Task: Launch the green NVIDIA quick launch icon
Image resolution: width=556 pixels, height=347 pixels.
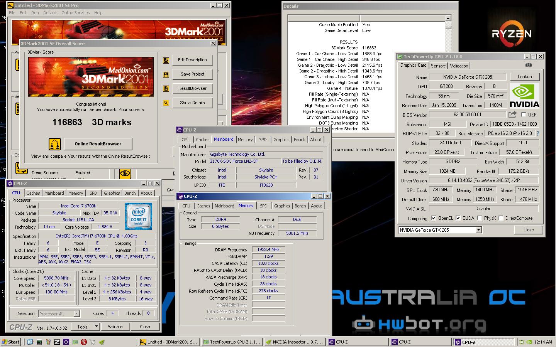Action: pos(101,342)
